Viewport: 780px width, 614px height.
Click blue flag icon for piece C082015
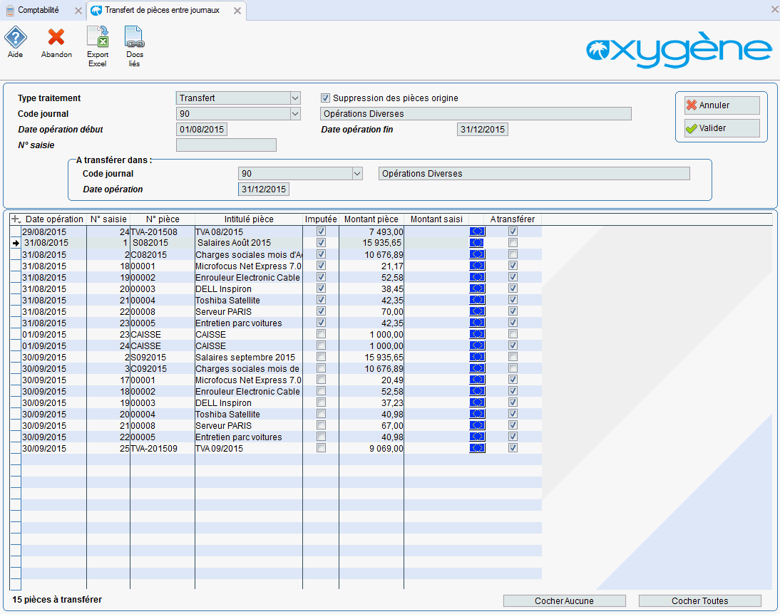pyautogui.click(x=477, y=254)
